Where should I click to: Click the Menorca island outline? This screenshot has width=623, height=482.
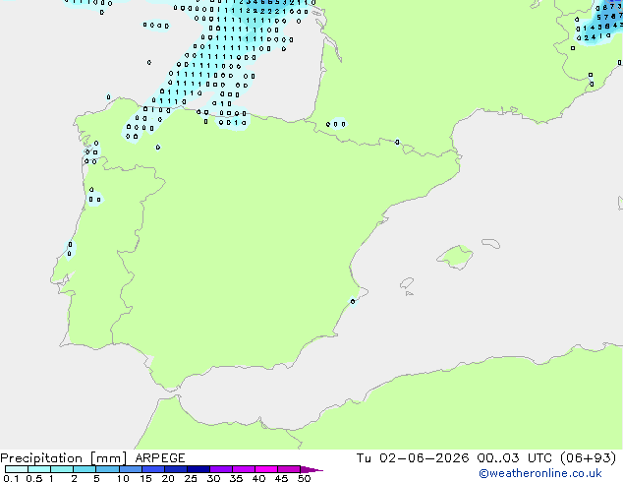491,243
